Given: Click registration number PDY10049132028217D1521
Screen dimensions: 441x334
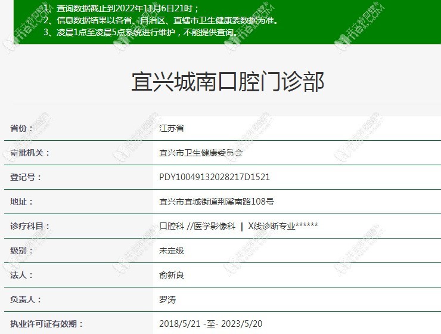Looking at the screenshot, I should pyautogui.click(x=215, y=177).
